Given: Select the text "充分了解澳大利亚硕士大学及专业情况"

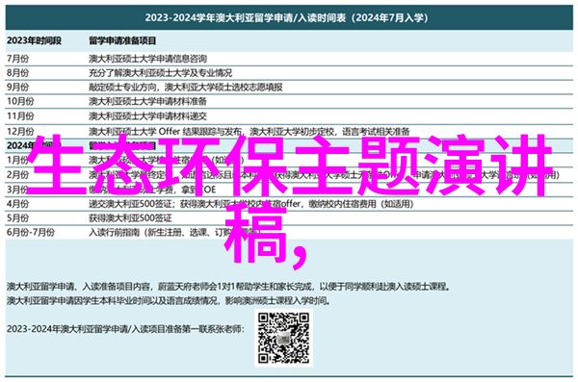Looking at the screenshot, I should [160, 73].
